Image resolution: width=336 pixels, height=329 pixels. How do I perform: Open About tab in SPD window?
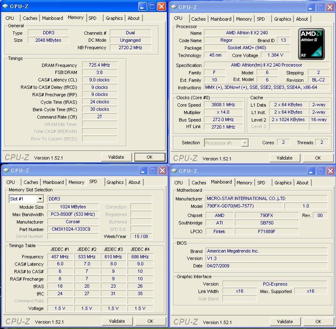[x=134, y=182]
